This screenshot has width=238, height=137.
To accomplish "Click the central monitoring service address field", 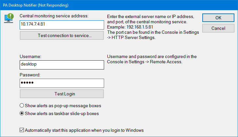I will click(62, 25).
